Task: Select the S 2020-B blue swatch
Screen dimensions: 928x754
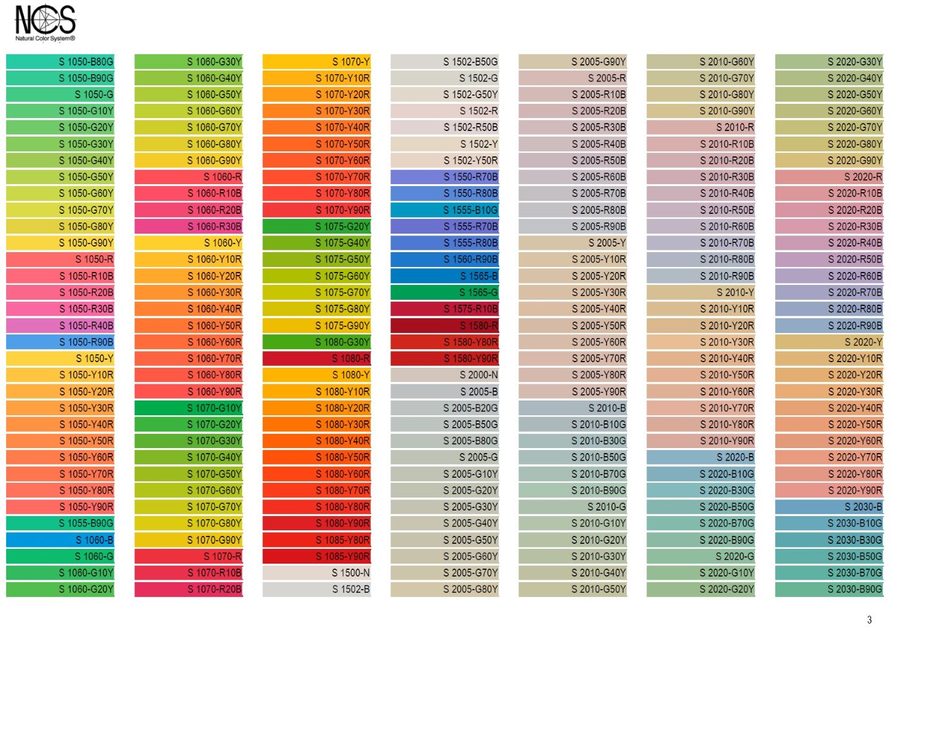Action: pyautogui.click(x=701, y=457)
